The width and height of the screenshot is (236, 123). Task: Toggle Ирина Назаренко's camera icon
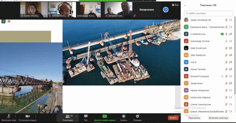pos(230,90)
